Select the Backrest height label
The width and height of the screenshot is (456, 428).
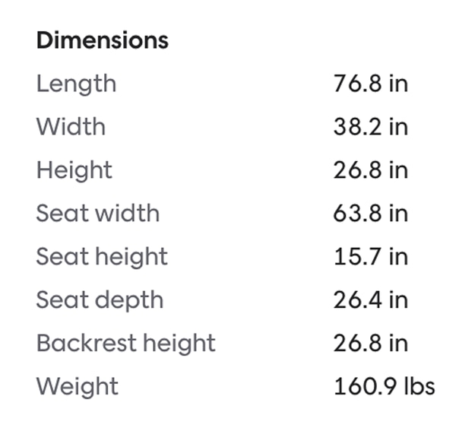(x=125, y=344)
